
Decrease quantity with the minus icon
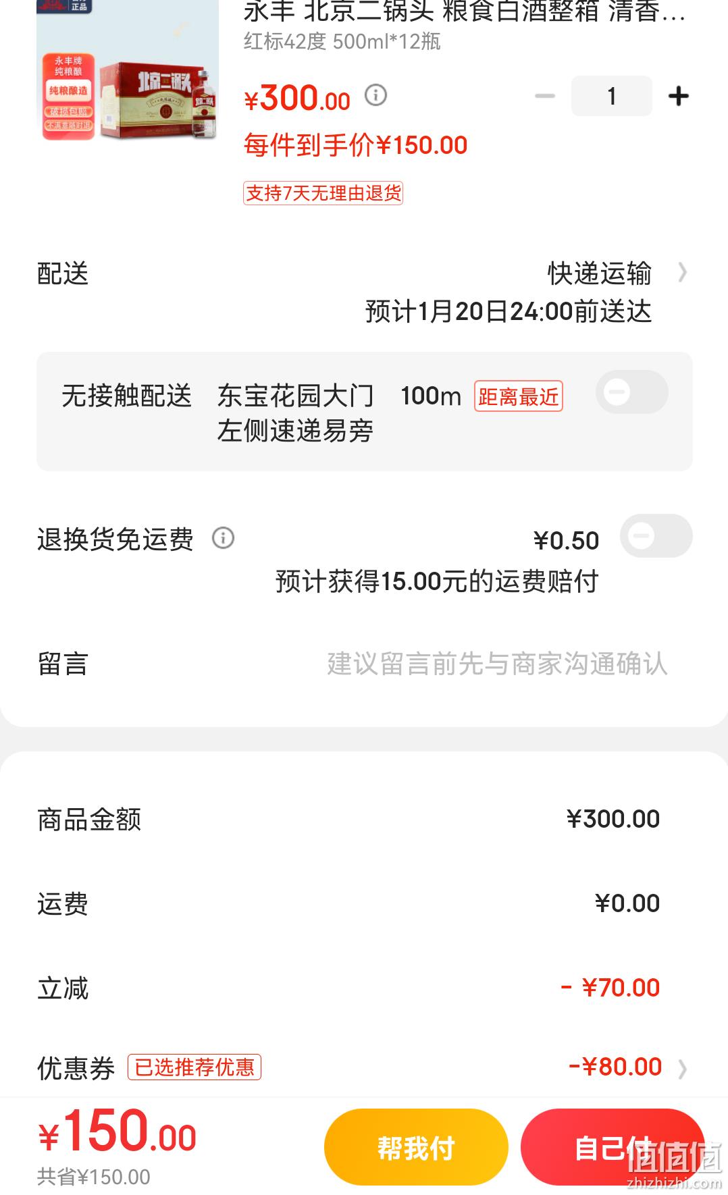(544, 96)
